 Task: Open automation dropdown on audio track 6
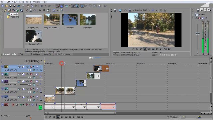point(29,105)
